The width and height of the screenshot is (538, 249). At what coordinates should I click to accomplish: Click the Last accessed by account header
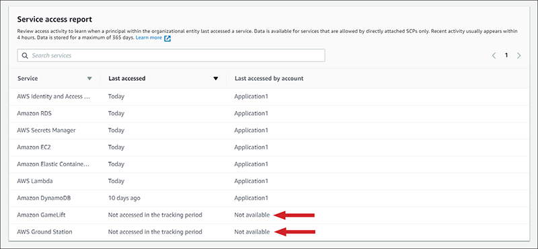click(x=269, y=78)
